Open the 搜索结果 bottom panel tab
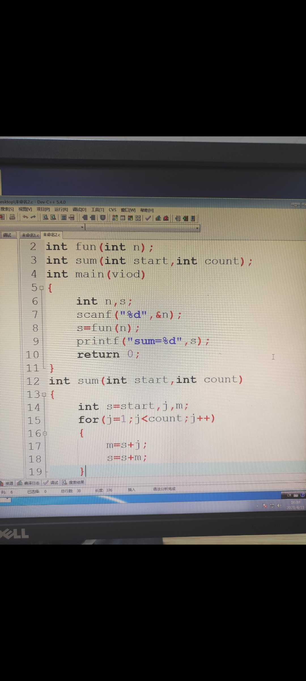Viewport: 306px width, 681px height. [73, 482]
